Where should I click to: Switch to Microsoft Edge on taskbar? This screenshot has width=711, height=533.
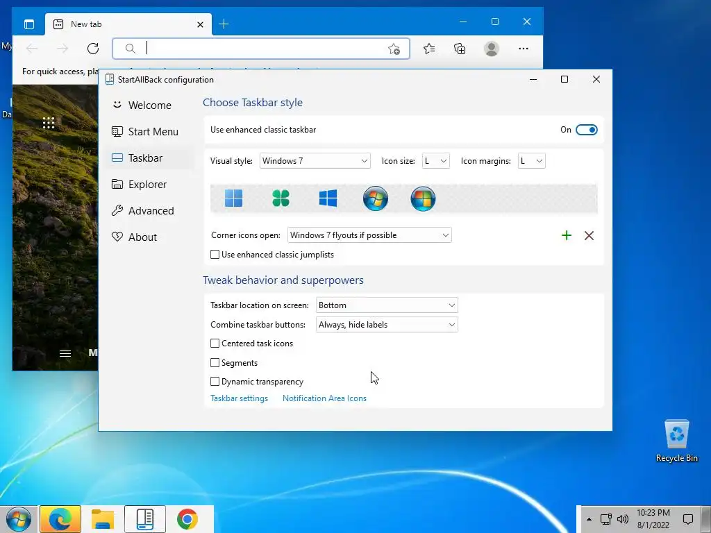pyautogui.click(x=60, y=519)
